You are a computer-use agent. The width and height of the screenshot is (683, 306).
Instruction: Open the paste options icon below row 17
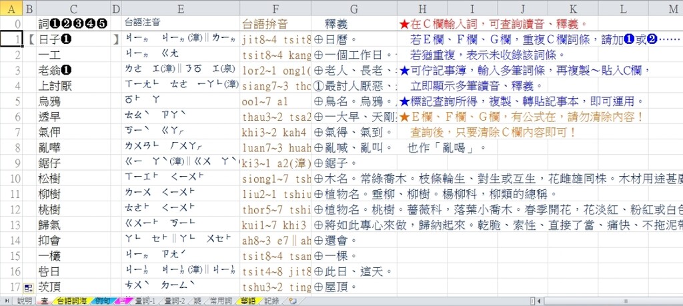coord(29,288)
